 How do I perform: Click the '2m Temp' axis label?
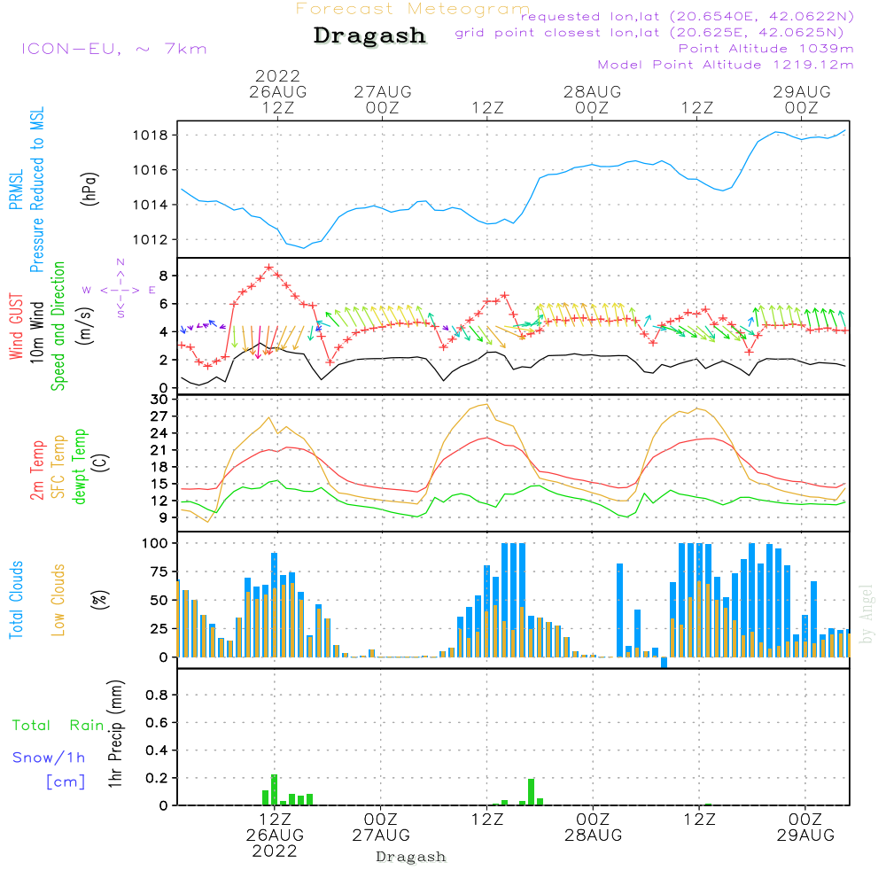[36, 470]
